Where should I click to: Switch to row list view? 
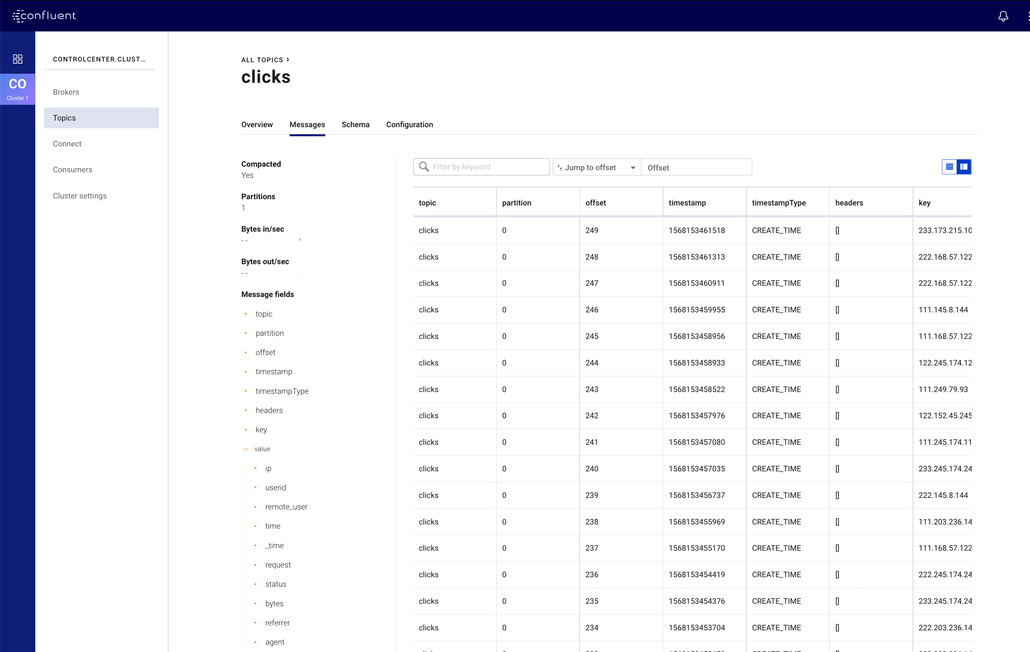click(x=949, y=167)
